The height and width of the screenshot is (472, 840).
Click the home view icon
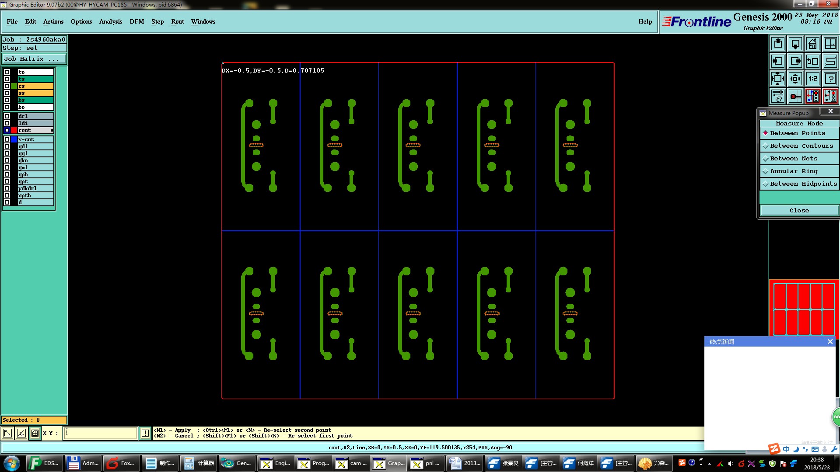[812, 44]
